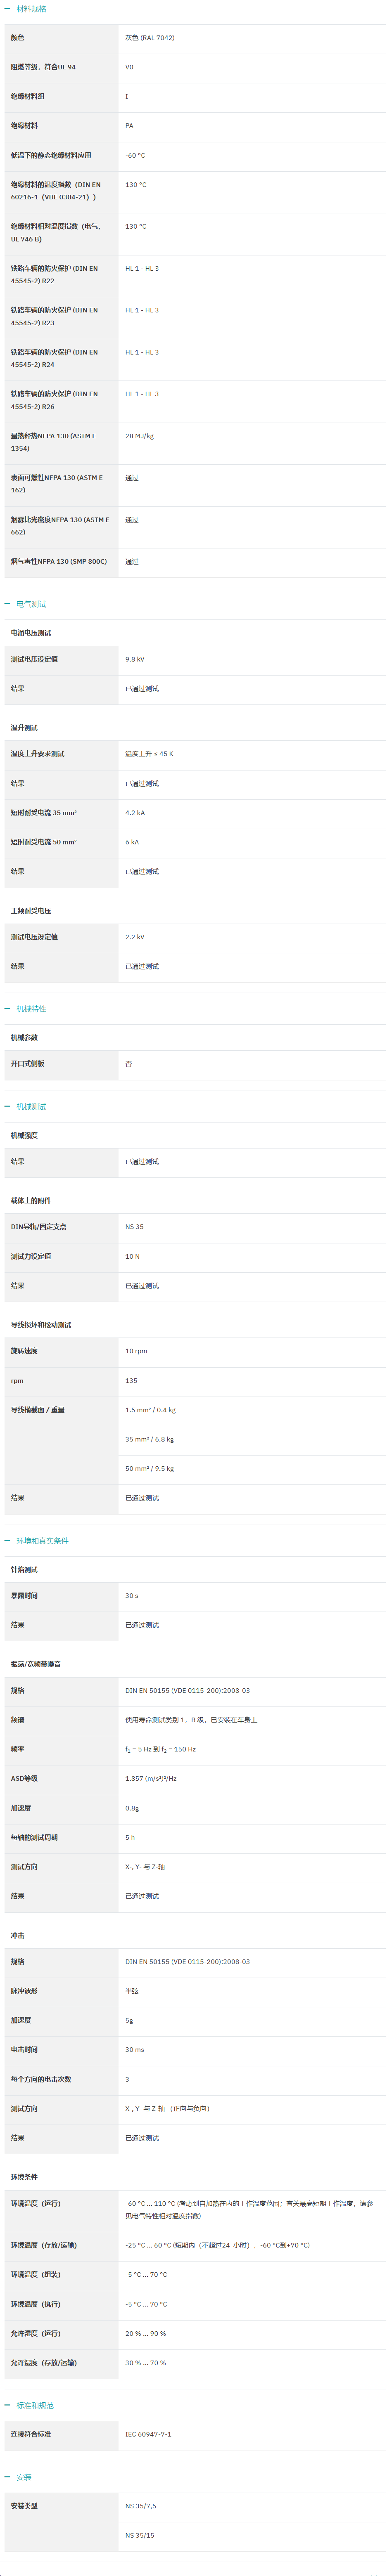Click the 电涌电压测试 subheading

point(31,633)
